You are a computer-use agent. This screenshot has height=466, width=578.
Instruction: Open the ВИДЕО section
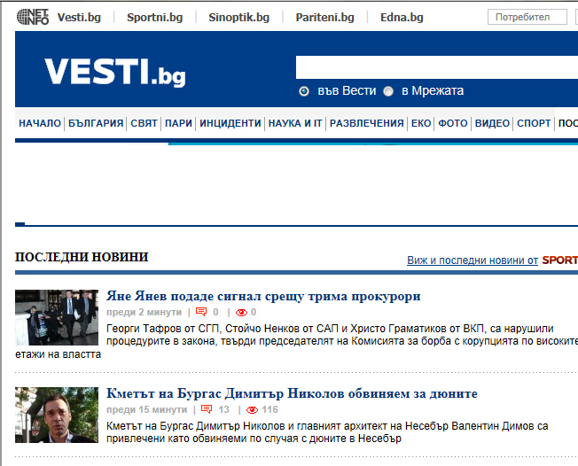point(492,123)
